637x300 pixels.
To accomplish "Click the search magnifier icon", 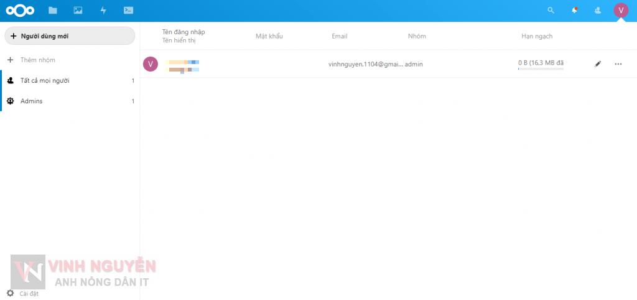I will point(551,11).
